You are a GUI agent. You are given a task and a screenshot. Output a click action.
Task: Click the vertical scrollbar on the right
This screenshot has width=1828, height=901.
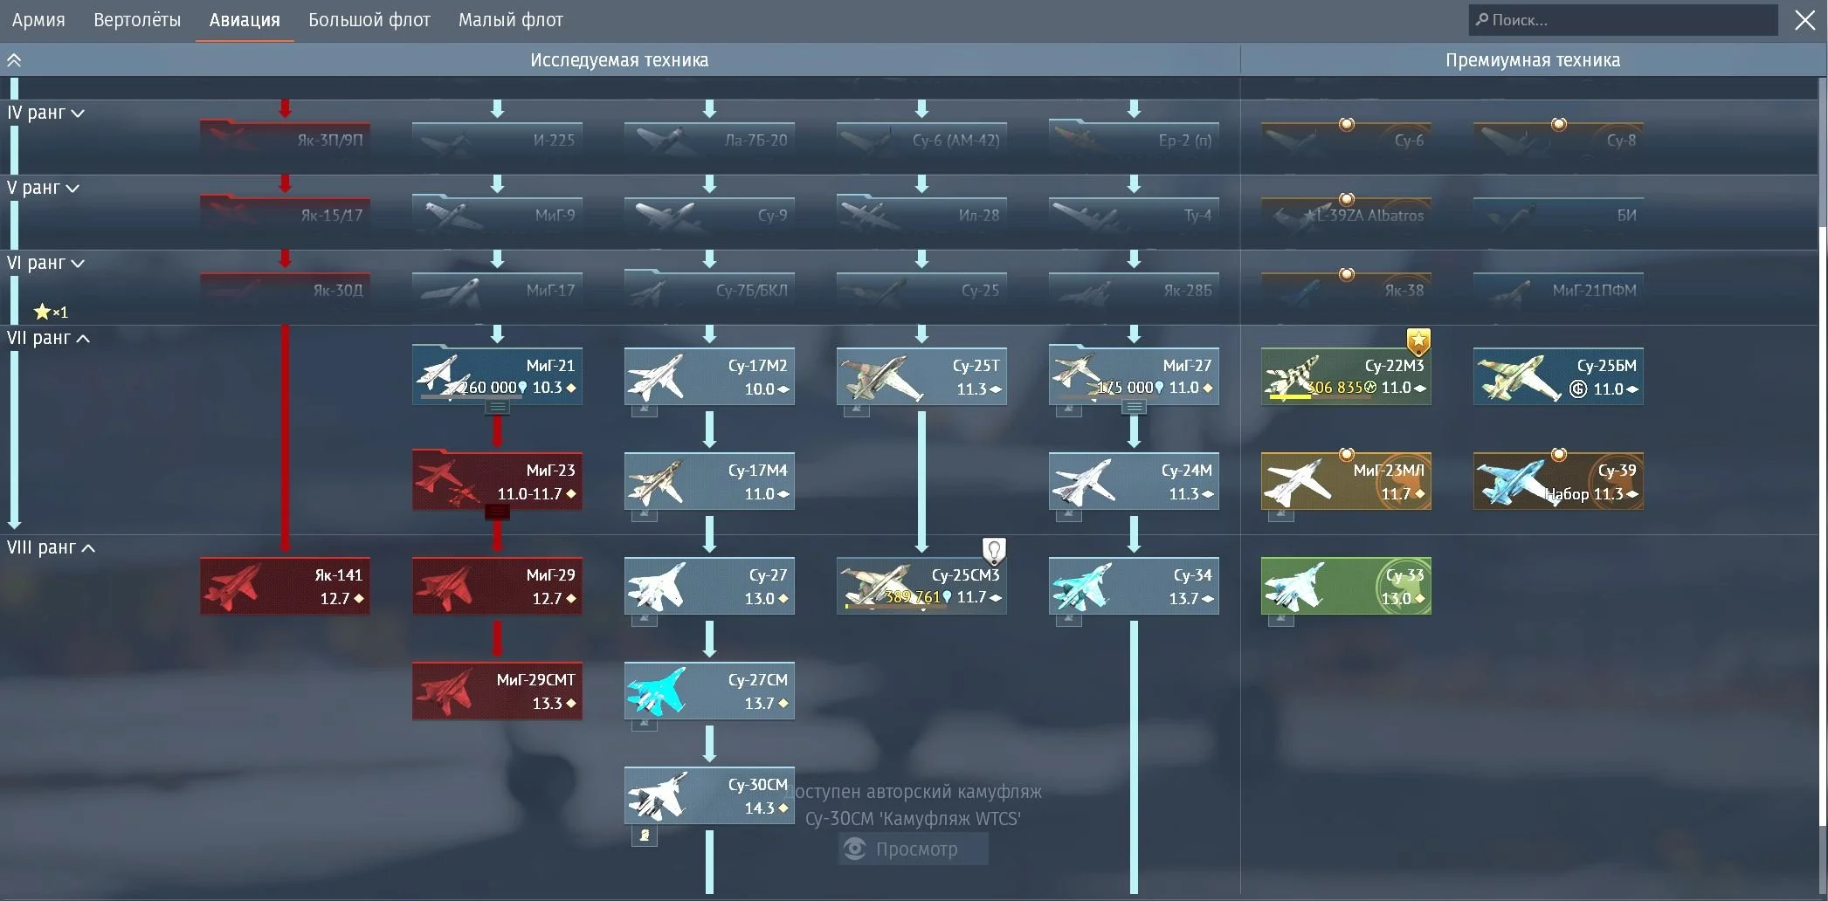pyautogui.click(x=1822, y=437)
